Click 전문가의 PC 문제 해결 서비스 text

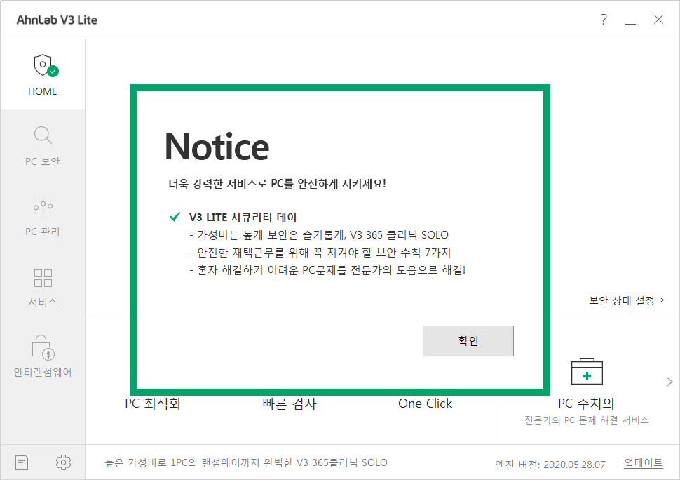586,420
